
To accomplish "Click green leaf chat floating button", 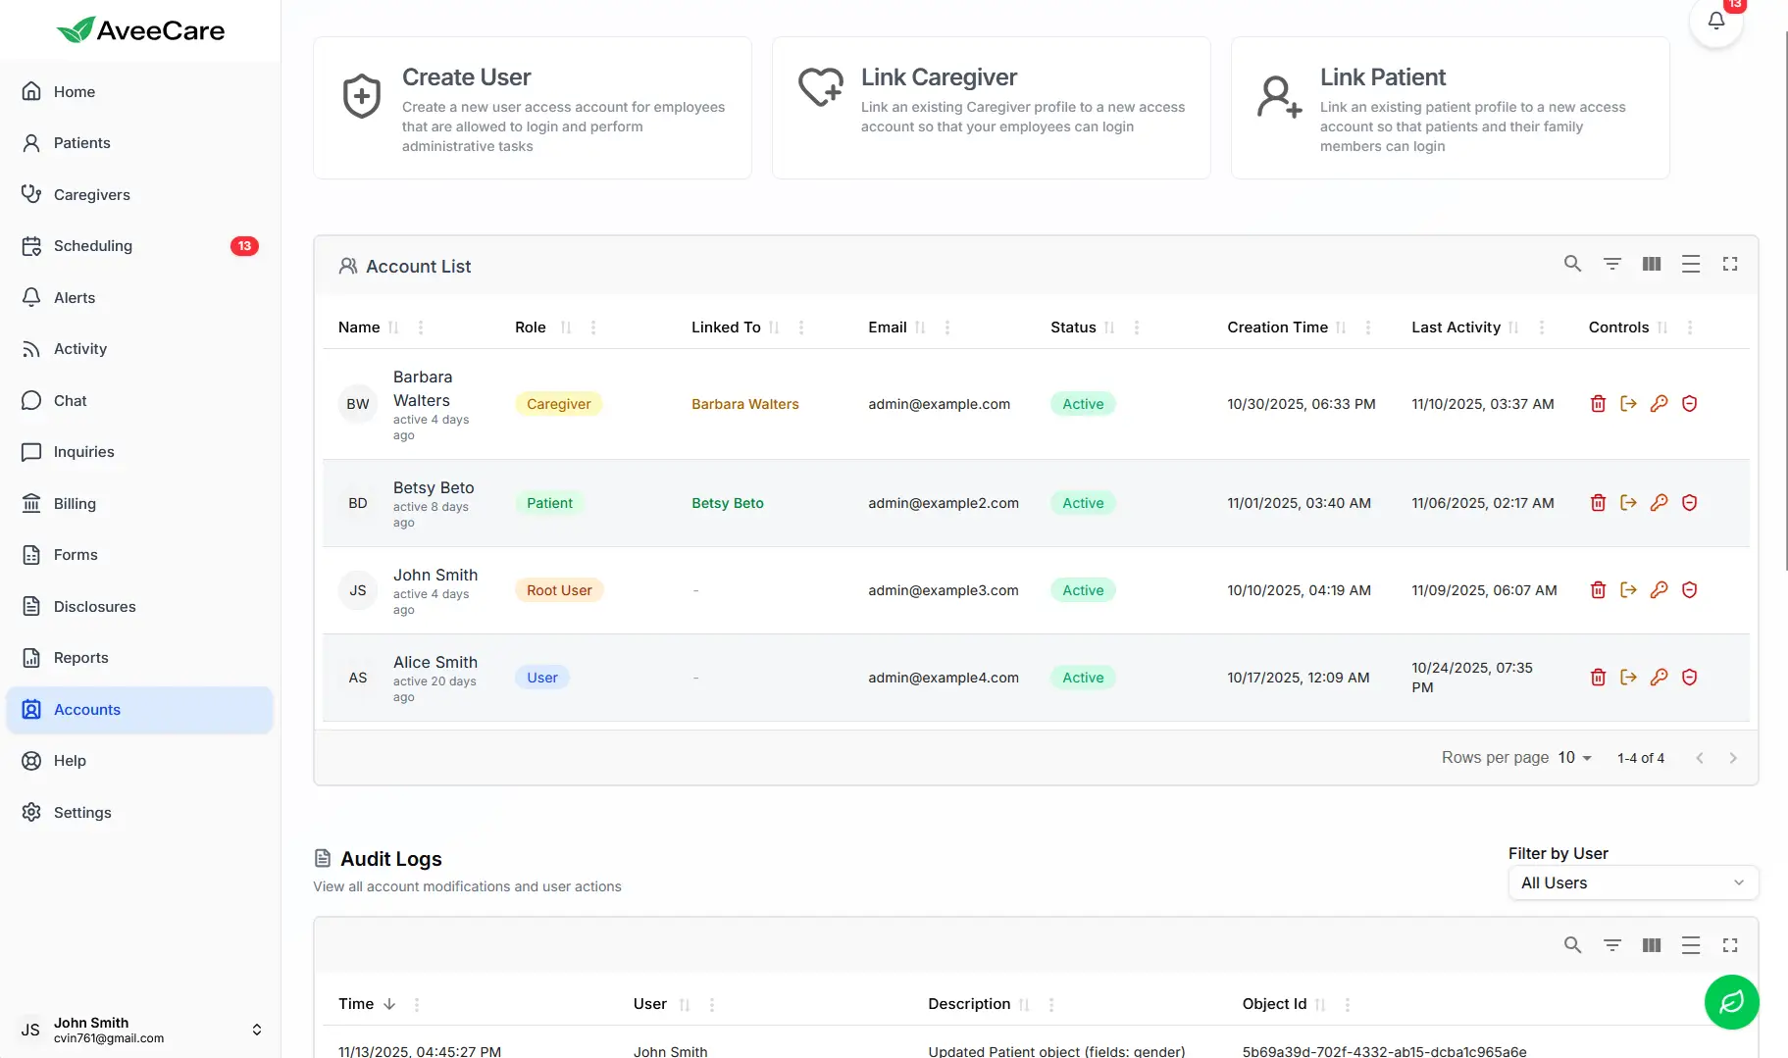I will point(1731,1001).
